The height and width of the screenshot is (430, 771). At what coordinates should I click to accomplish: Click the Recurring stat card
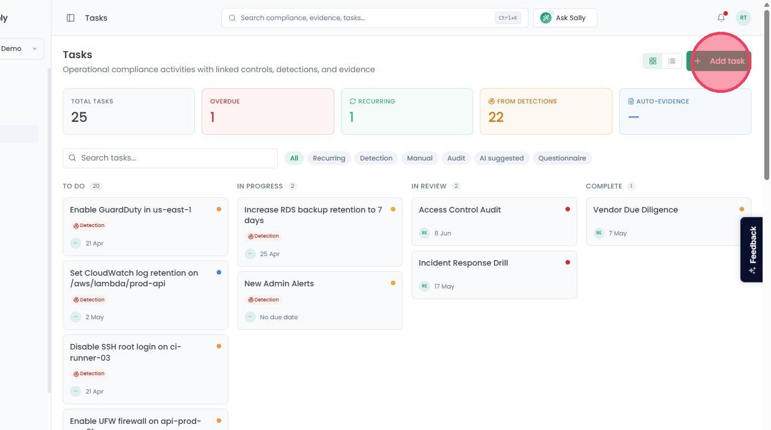tap(407, 111)
